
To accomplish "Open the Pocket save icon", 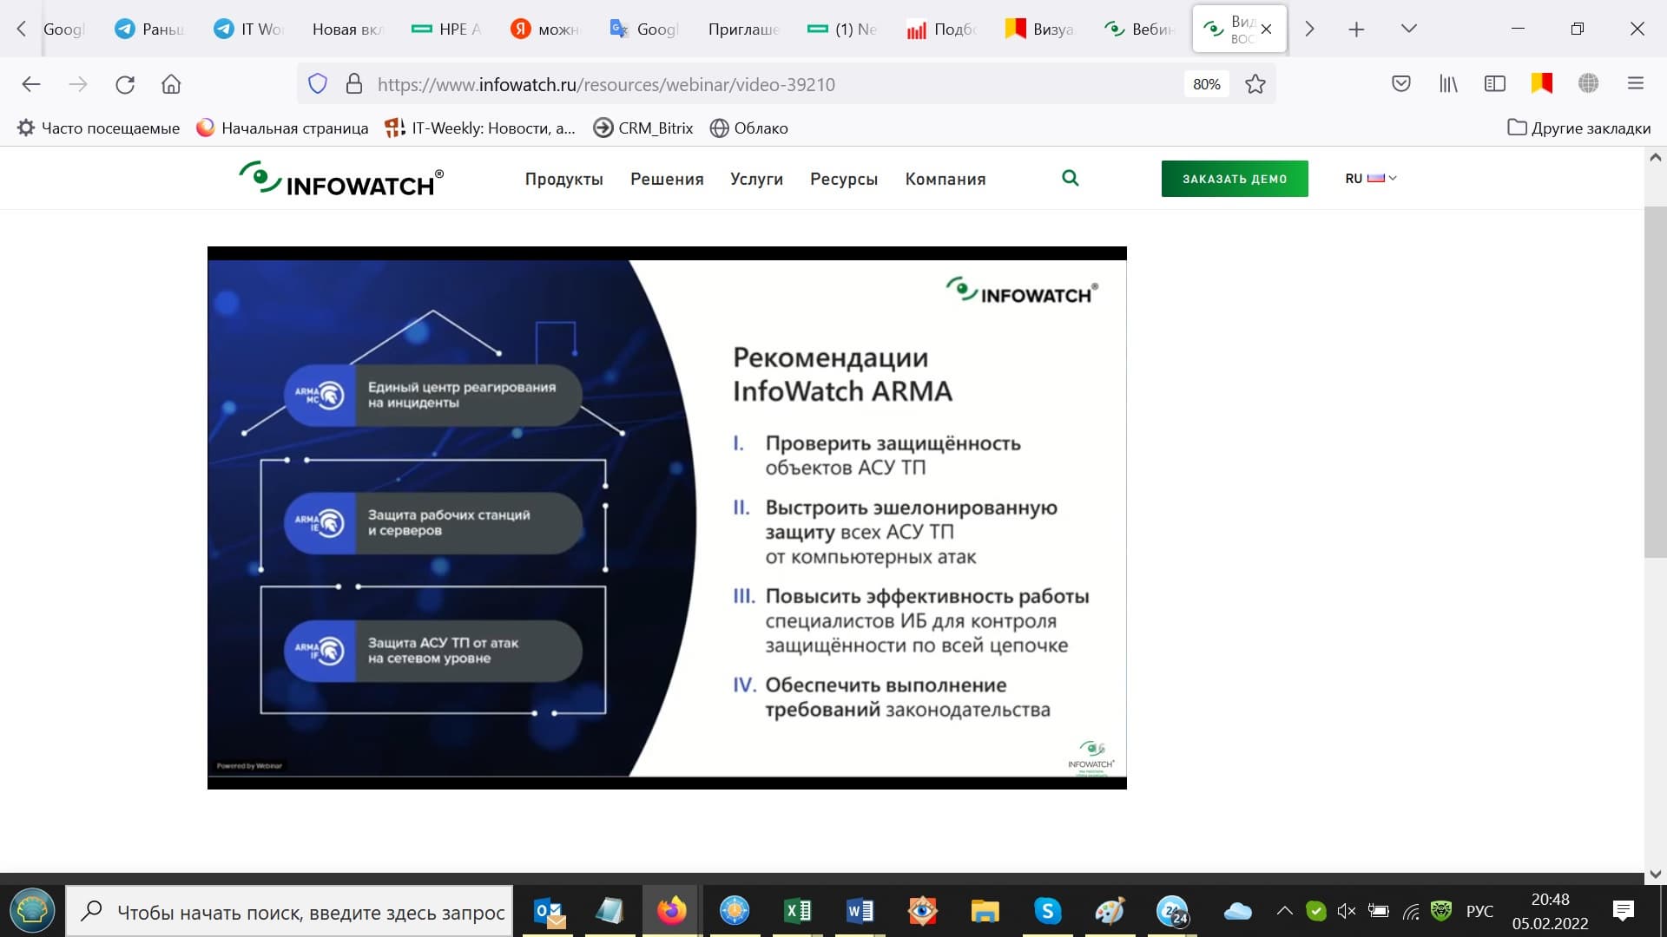I will (x=1400, y=84).
